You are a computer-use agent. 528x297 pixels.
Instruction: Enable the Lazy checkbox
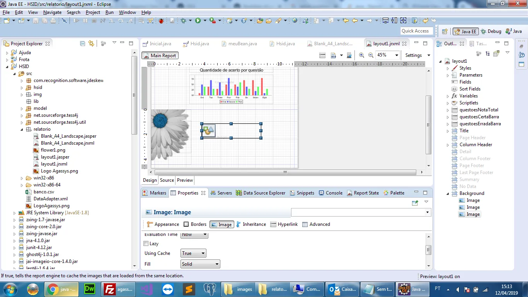tap(146, 244)
